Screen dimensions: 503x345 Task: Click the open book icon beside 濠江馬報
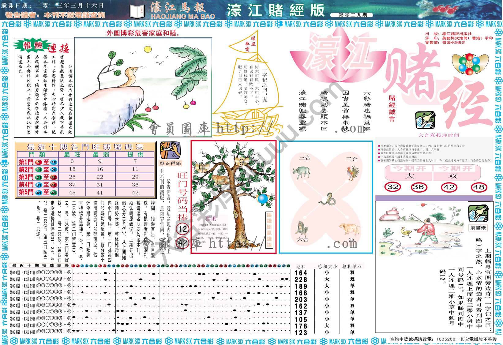pos(137,11)
